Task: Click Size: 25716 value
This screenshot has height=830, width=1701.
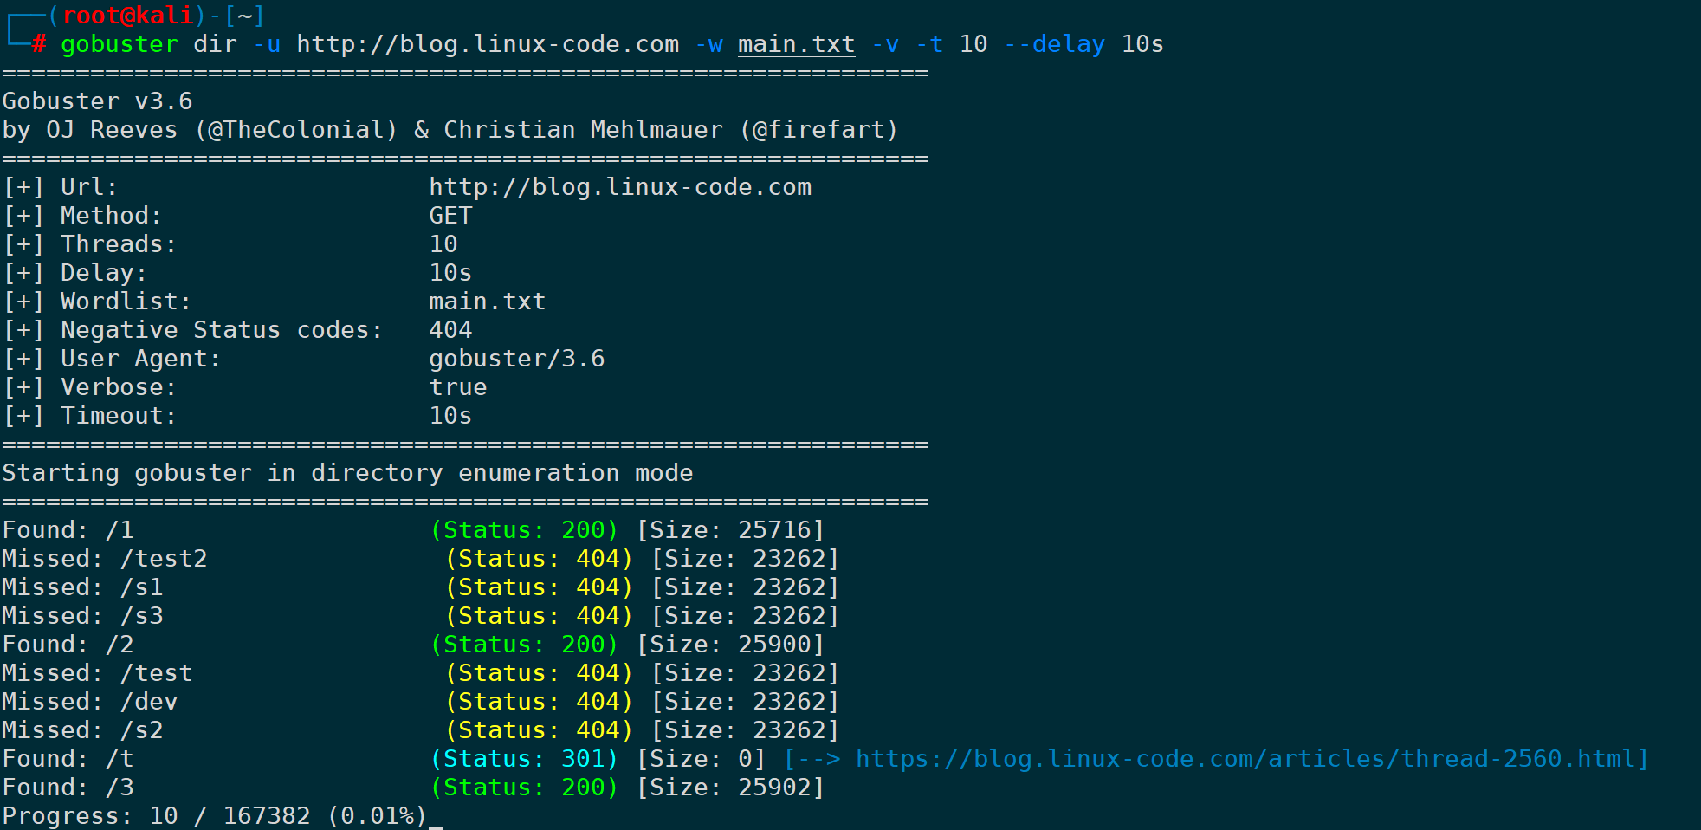Action: coord(731,530)
